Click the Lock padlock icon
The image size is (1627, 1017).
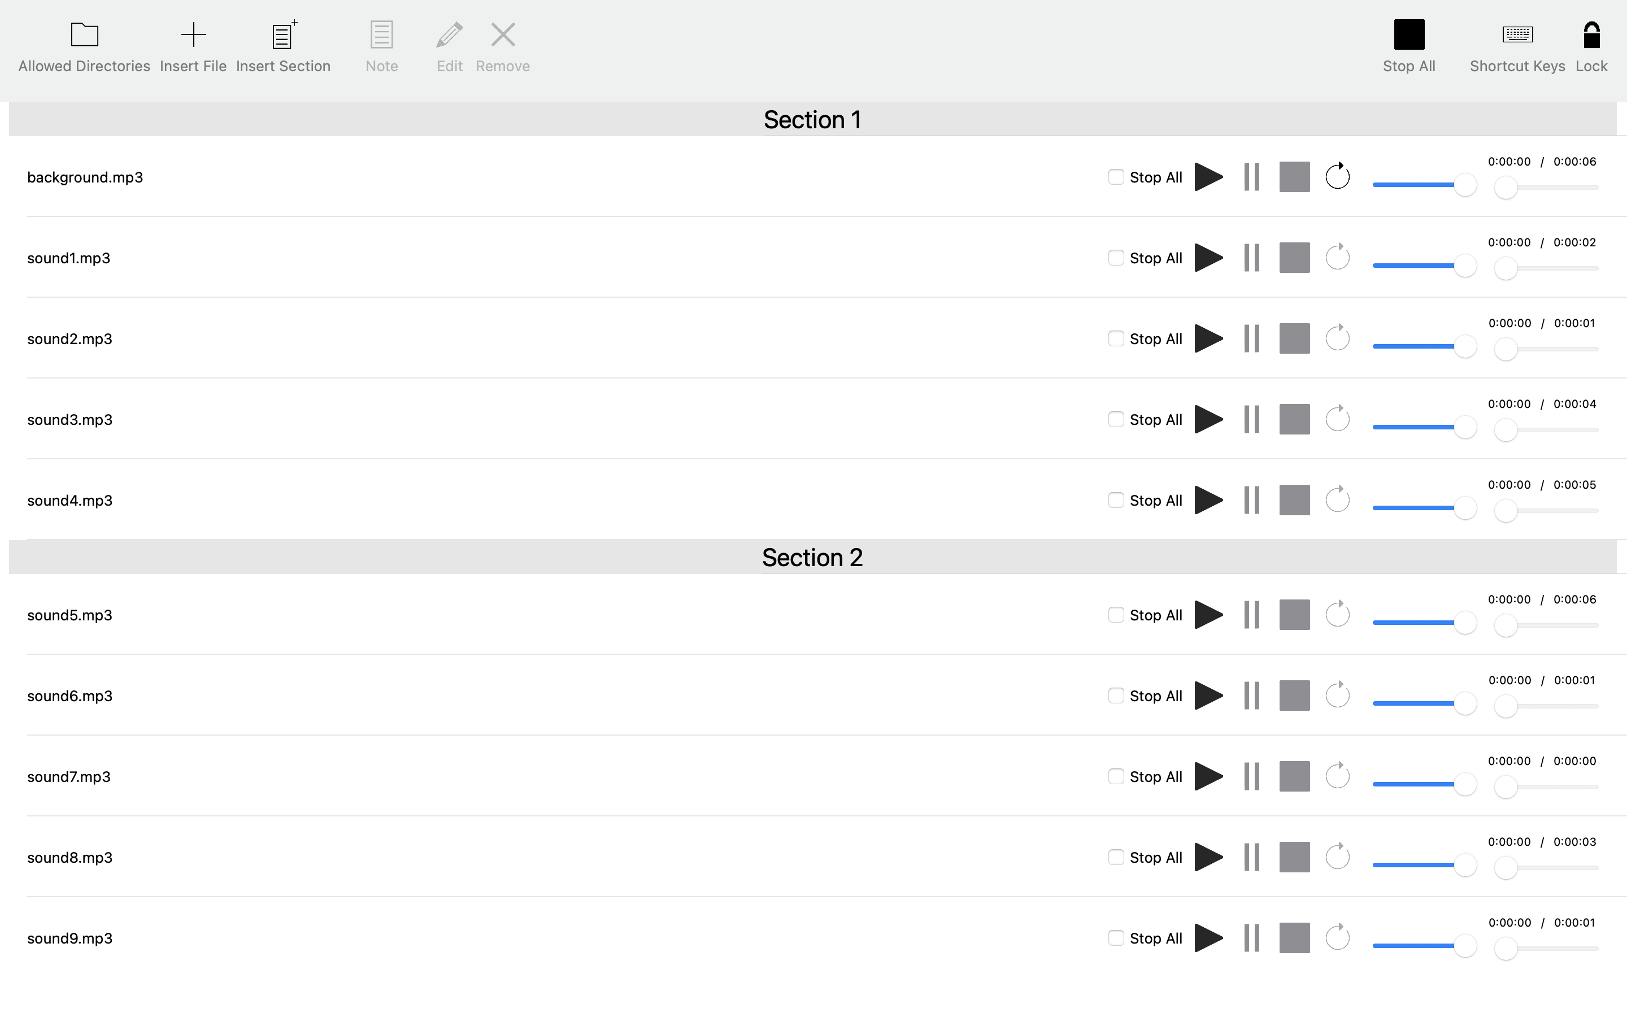[x=1591, y=34]
